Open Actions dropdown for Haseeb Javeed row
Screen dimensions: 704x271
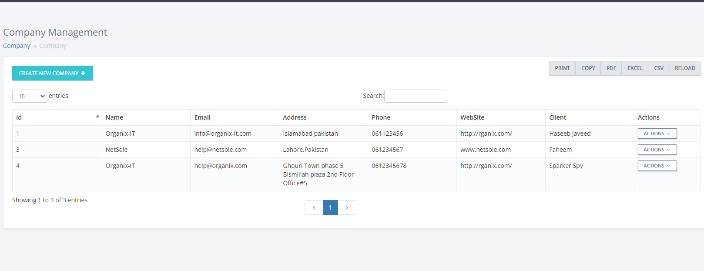(657, 134)
